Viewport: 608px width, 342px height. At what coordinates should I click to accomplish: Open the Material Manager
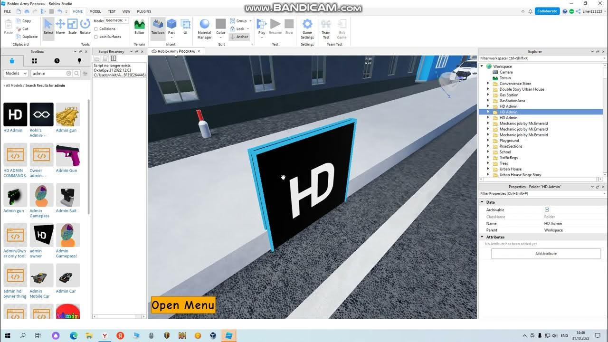(204, 28)
